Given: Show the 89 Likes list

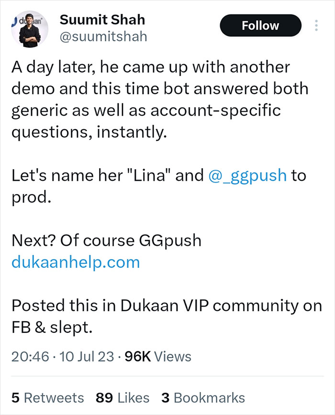Looking at the screenshot, I should point(123,398).
